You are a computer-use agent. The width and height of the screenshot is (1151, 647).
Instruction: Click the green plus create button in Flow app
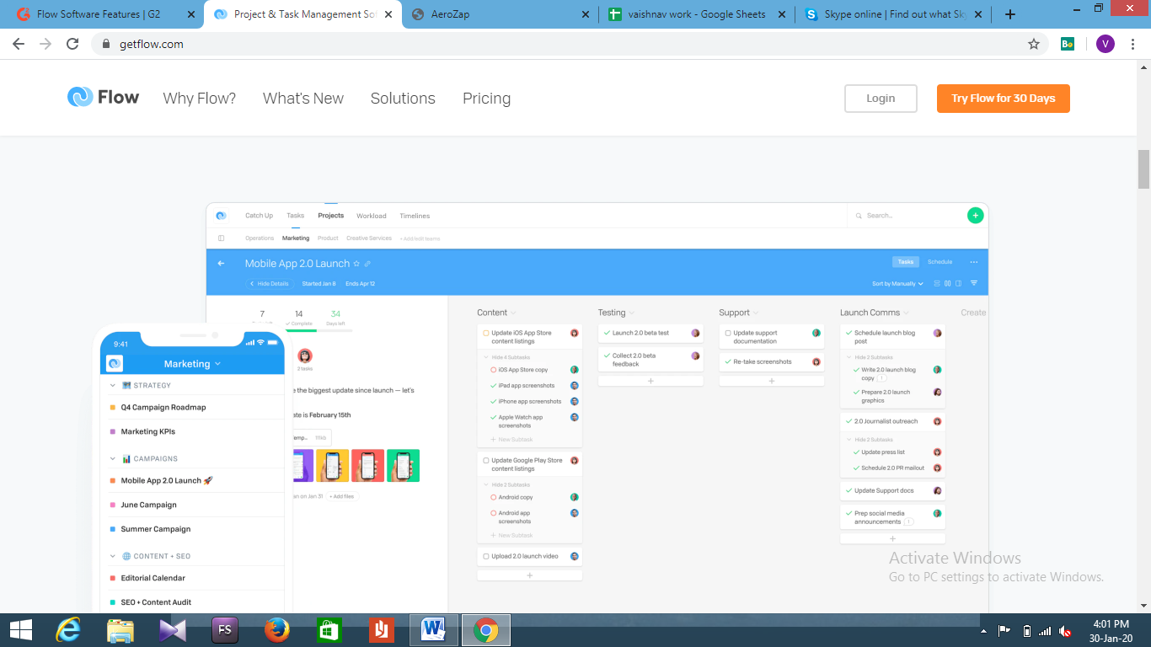pyautogui.click(x=975, y=216)
